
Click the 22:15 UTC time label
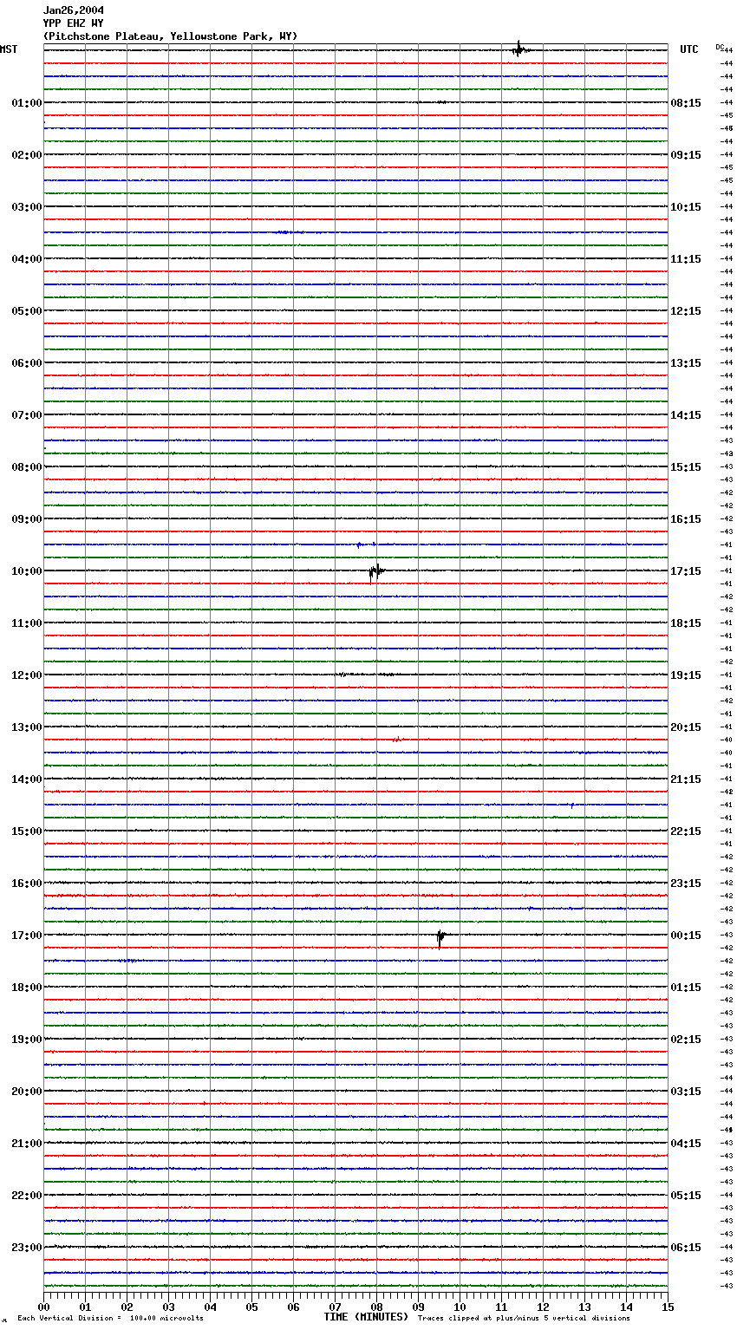(686, 831)
